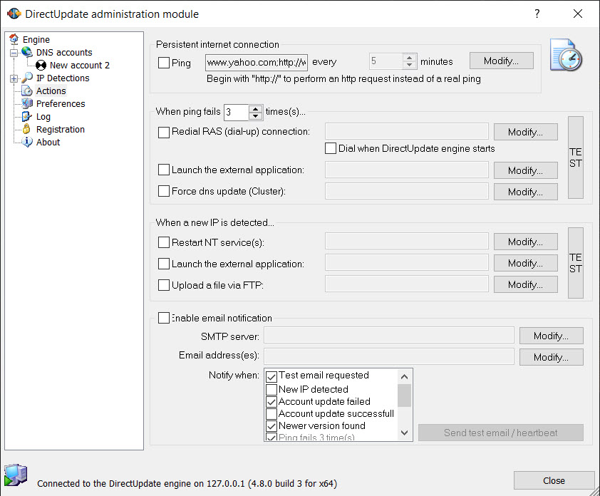Click the ping host address input field
The height and width of the screenshot is (496, 600).
[x=257, y=63]
